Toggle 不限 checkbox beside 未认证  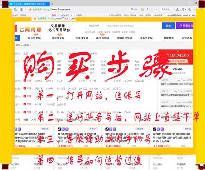coord(25,104)
